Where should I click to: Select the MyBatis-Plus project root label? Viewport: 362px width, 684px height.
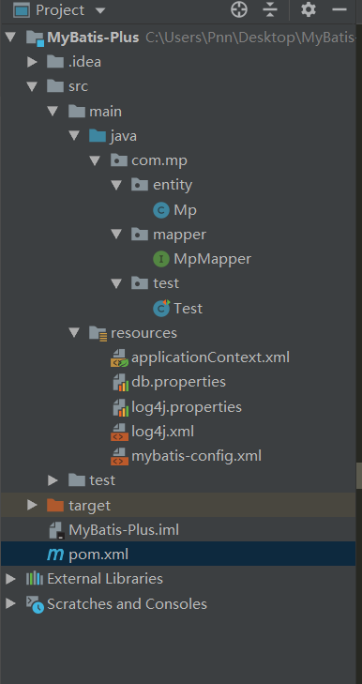click(x=93, y=38)
